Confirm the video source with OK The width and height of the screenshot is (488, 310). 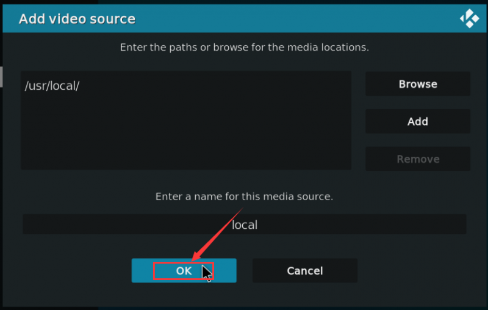pyautogui.click(x=184, y=270)
